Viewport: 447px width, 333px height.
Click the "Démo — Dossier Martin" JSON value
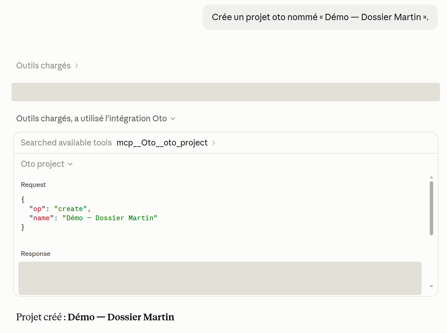(110, 218)
